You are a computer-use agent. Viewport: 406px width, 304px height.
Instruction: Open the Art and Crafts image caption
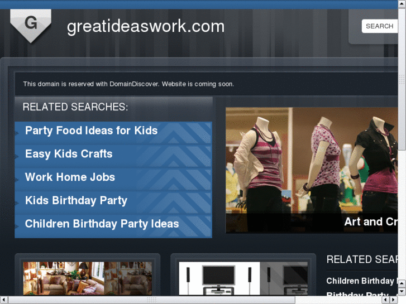[x=371, y=222]
